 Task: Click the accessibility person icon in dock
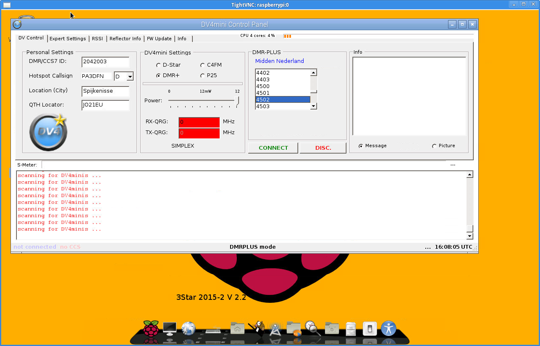click(x=388, y=328)
